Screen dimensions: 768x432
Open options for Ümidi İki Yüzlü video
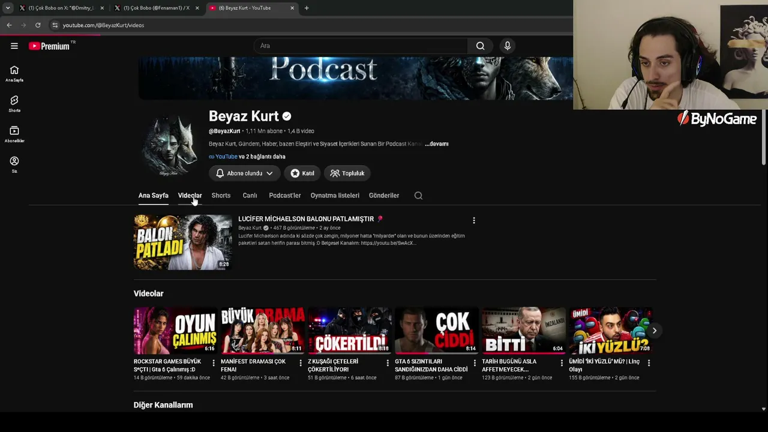point(649,362)
